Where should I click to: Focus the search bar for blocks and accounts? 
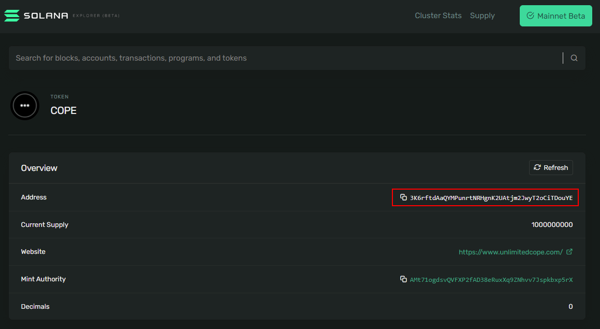(x=285, y=58)
